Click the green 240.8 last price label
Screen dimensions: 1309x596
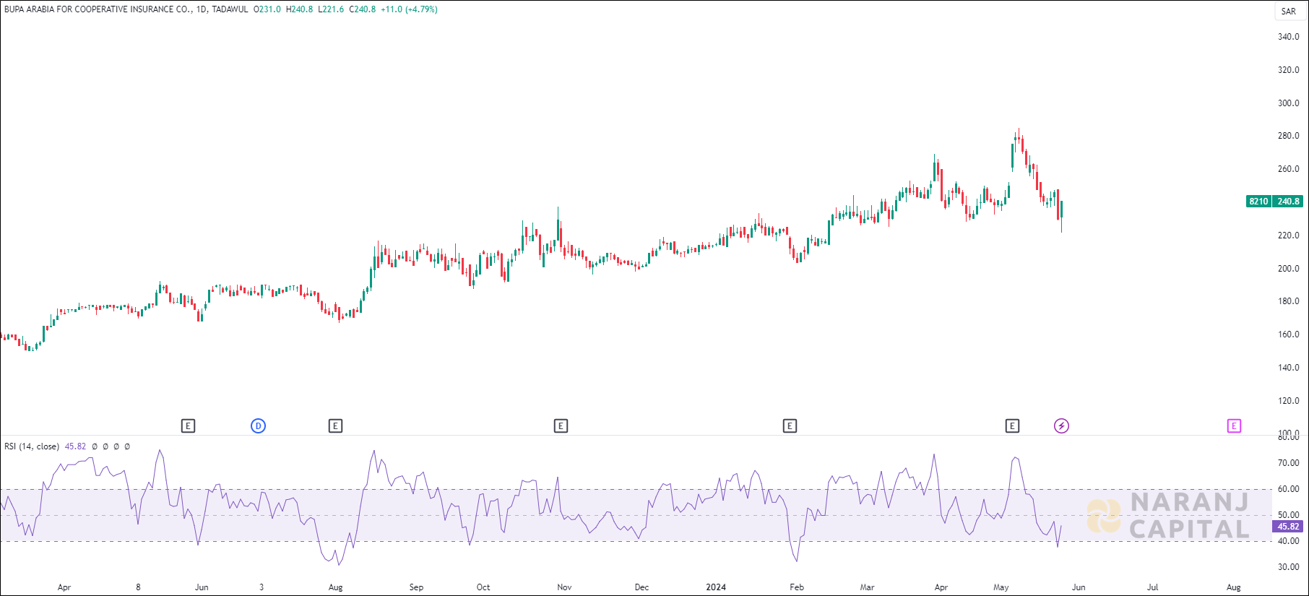click(x=1288, y=202)
